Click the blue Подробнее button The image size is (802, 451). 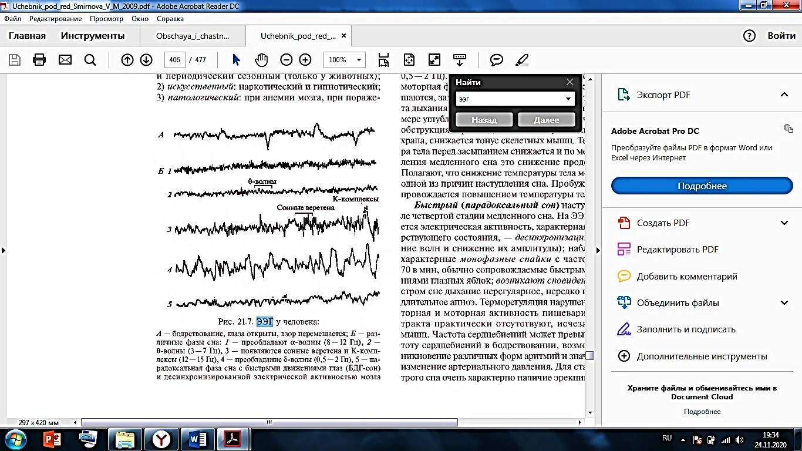pyautogui.click(x=702, y=186)
